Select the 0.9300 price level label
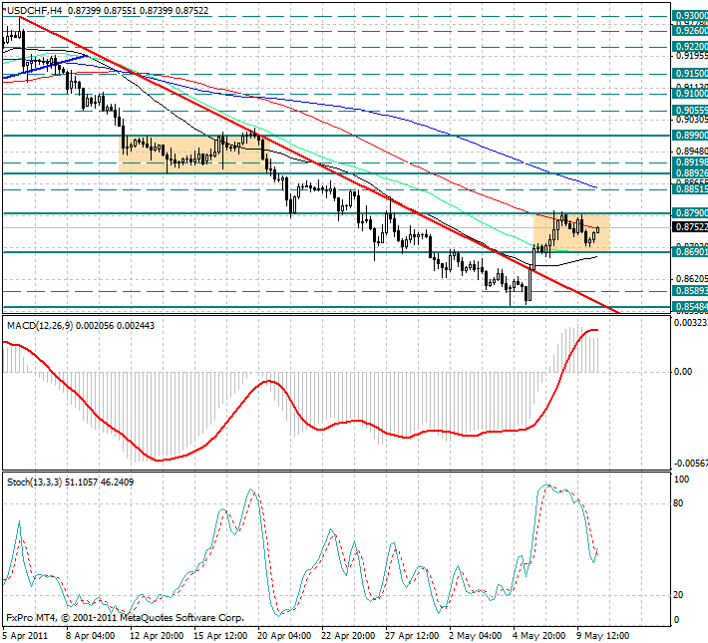This screenshot has width=708, height=643. pyautogui.click(x=690, y=16)
